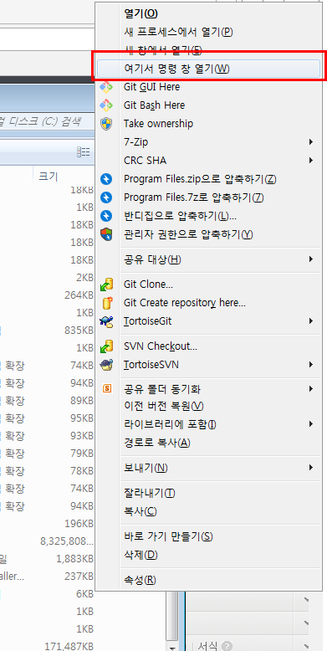The width and height of the screenshot is (327, 651).
Task: Choose 잘라내기(T)
Action: [x=209, y=494]
